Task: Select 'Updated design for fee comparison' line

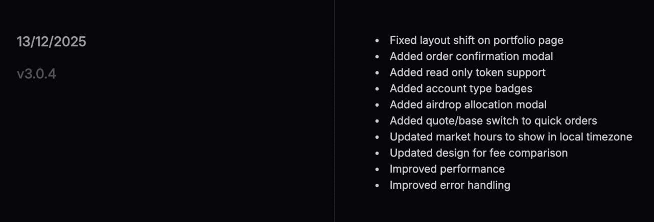Action: [x=478, y=153]
